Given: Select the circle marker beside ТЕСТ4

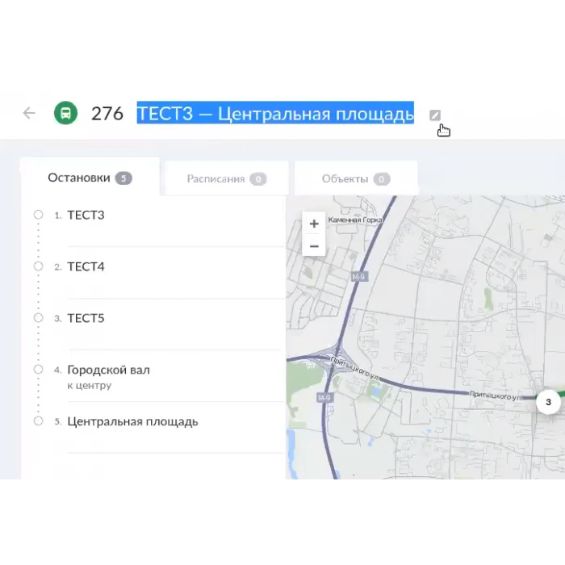Looking at the screenshot, I should [x=38, y=266].
